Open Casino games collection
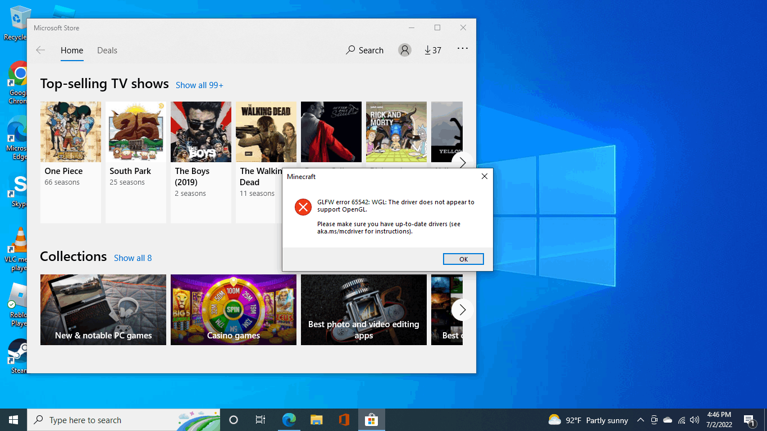This screenshot has width=767, height=431. coord(234,309)
